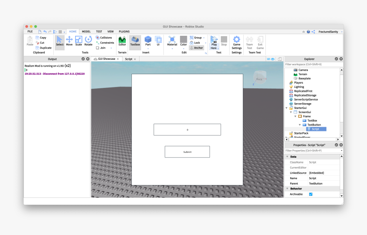The image size is (367, 235).
Task: Open Game Settings
Action: pyautogui.click(x=237, y=42)
